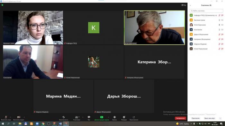Open Zoom icon on taskbar
Screen dimensions: 225x126
click(x=37, y=124)
